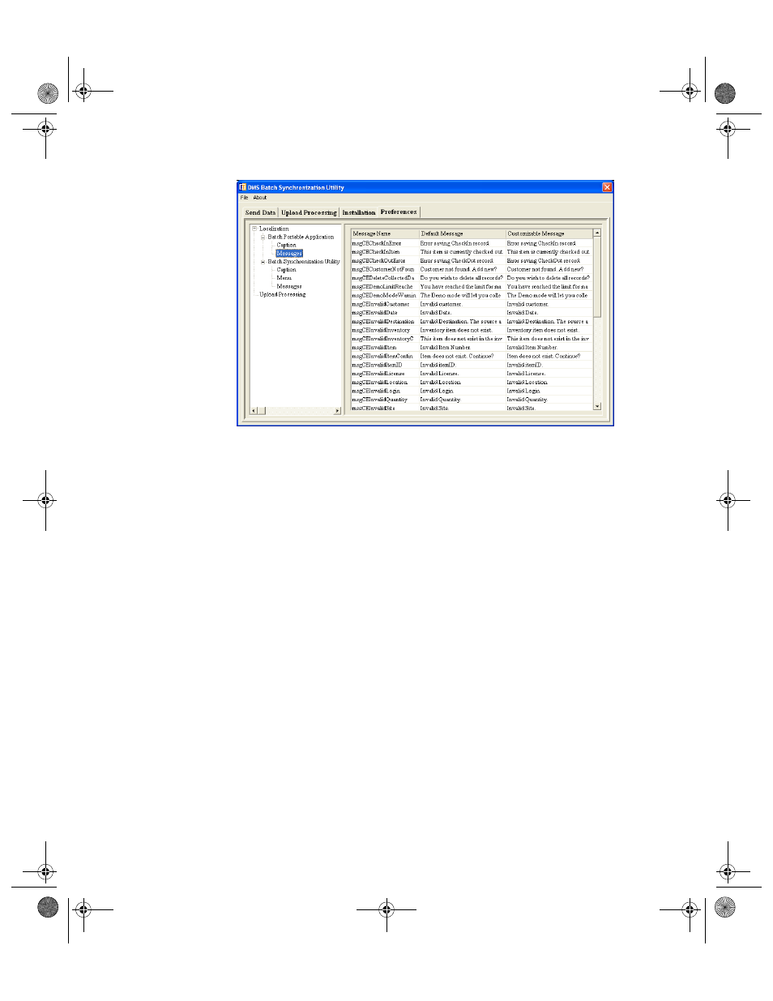Select the msgCEDemoLimitReache row
Screen dimensions: 773x1001
472,287
